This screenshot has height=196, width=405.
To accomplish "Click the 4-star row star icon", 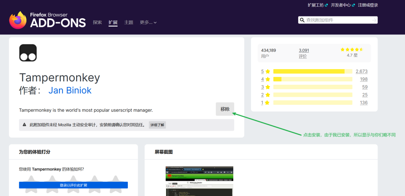I will coord(268,79).
